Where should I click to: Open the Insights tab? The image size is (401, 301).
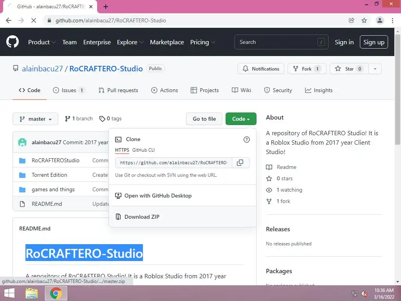click(319, 91)
